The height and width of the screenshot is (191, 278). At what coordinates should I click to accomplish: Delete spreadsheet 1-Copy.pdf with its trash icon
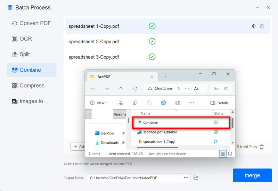coord(262,26)
